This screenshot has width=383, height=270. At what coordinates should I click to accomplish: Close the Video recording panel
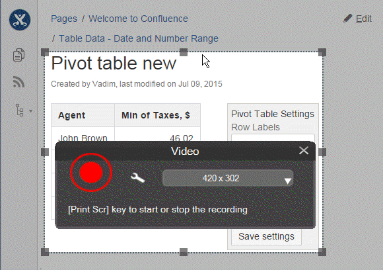(304, 150)
